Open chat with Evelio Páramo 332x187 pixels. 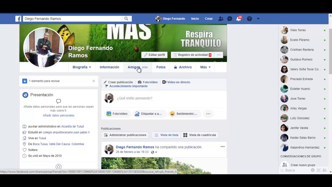point(303,40)
